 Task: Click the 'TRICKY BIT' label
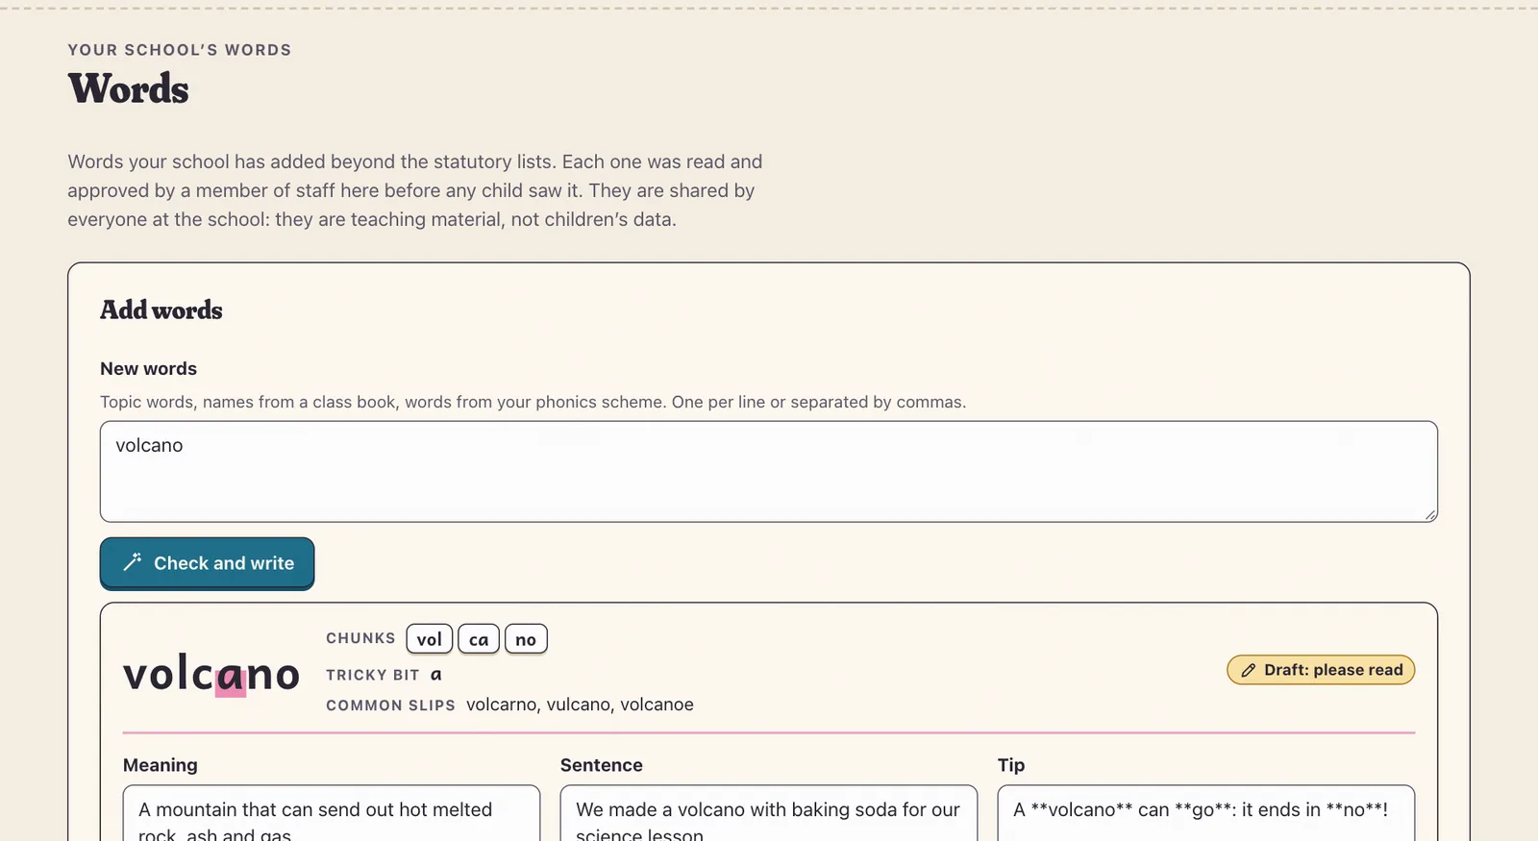(373, 675)
